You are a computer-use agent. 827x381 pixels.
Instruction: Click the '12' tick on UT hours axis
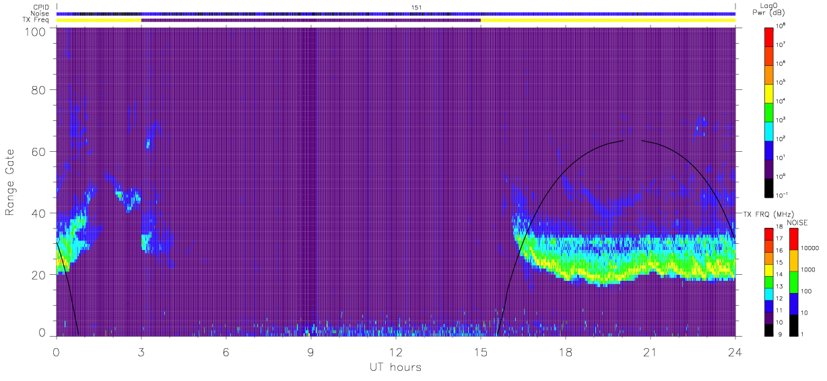396,351
